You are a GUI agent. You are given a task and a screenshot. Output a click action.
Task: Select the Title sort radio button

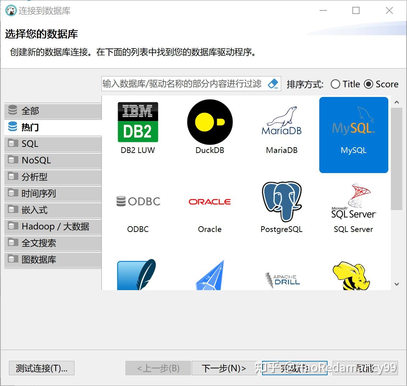[x=335, y=84]
